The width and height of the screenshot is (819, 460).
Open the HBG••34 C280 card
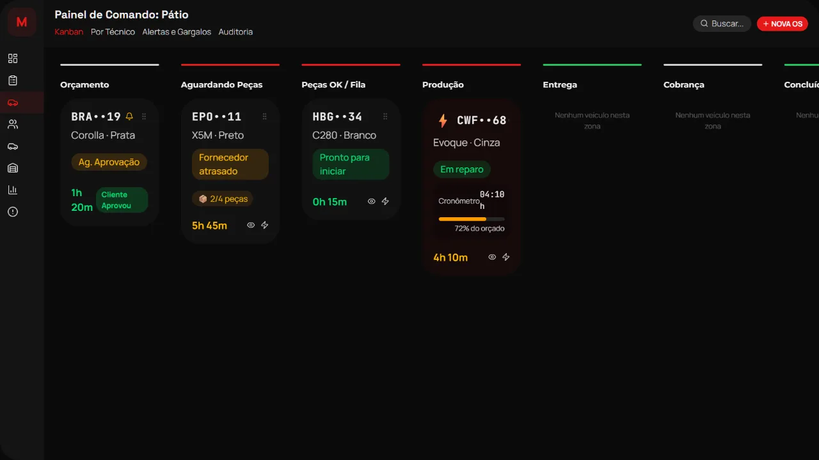[x=351, y=159]
